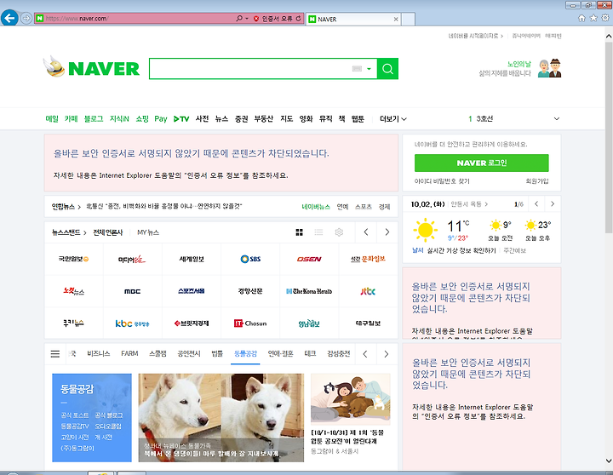Click the green search magnifier button

pyautogui.click(x=387, y=69)
